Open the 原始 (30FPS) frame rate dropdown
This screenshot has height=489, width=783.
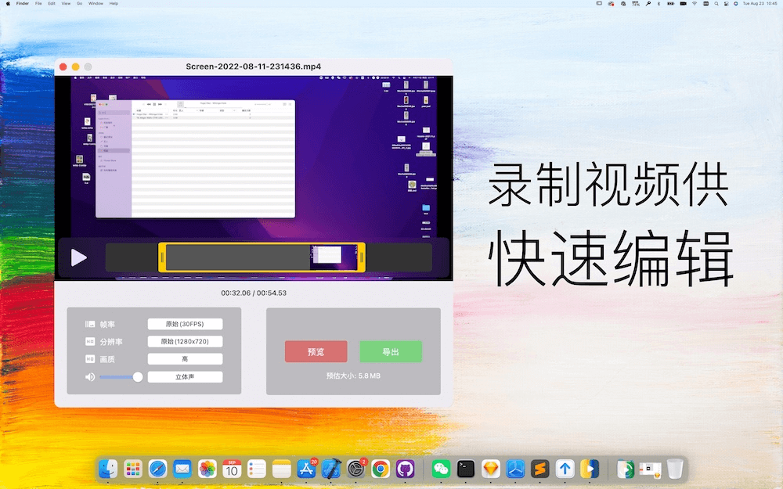pyautogui.click(x=186, y=323)
